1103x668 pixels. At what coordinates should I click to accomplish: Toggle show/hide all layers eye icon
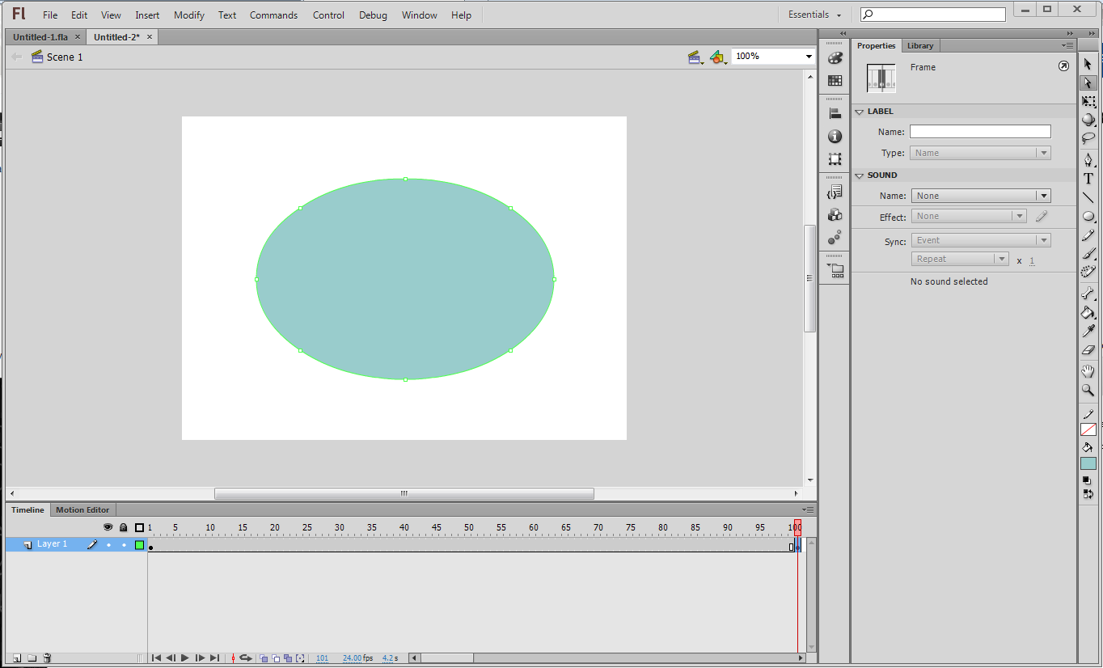click(x=108, y=527)
